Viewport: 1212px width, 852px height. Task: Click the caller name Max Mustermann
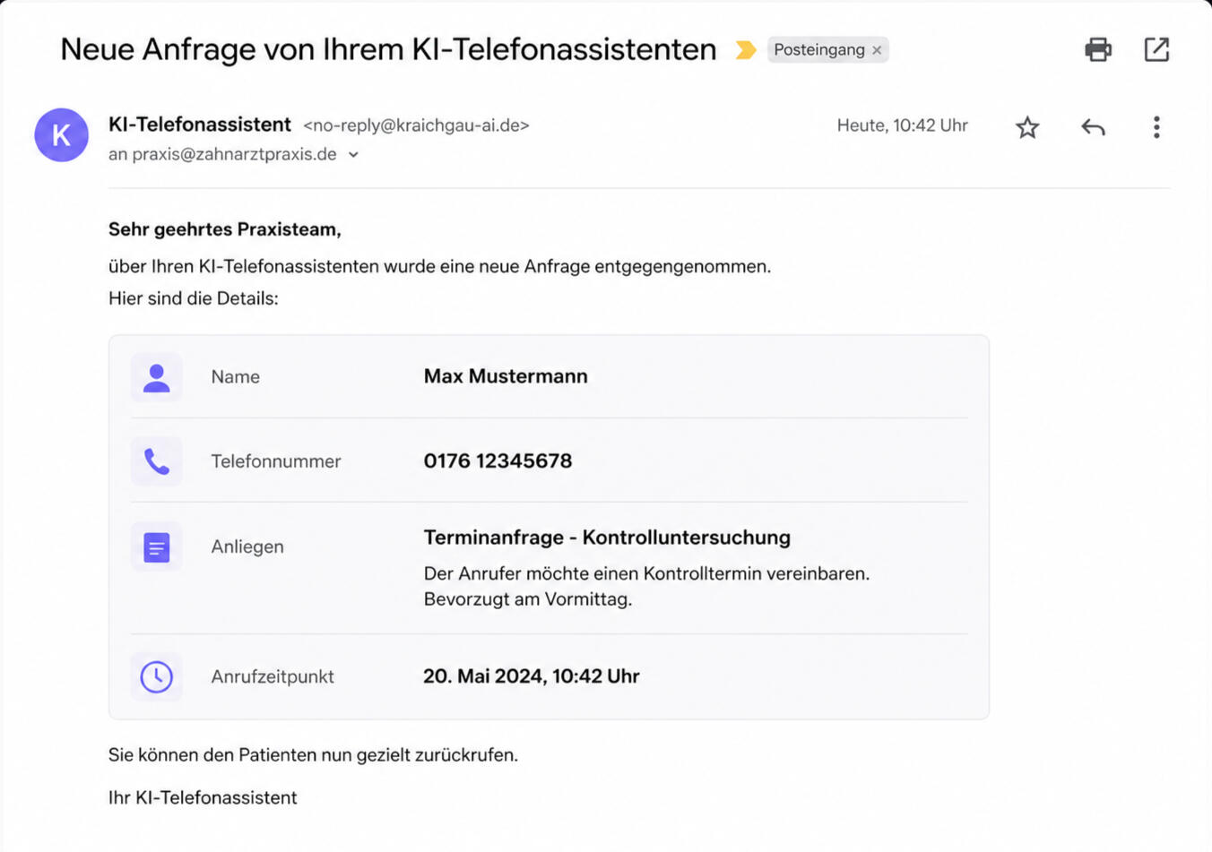coord(506,376)
